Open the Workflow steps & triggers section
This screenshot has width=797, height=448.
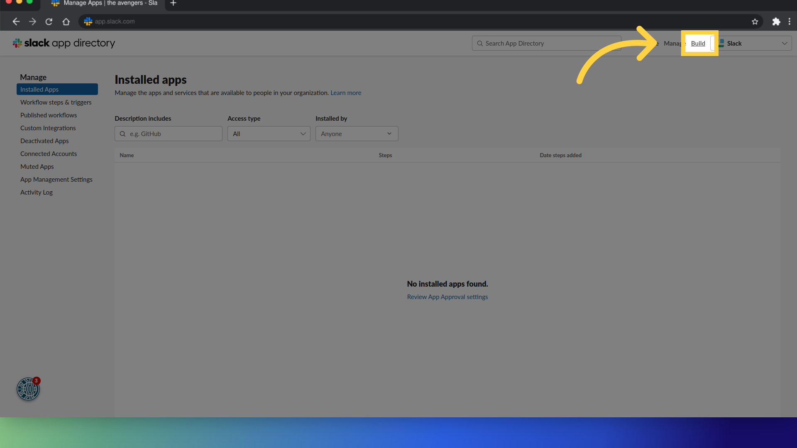(x=56, y=102)
